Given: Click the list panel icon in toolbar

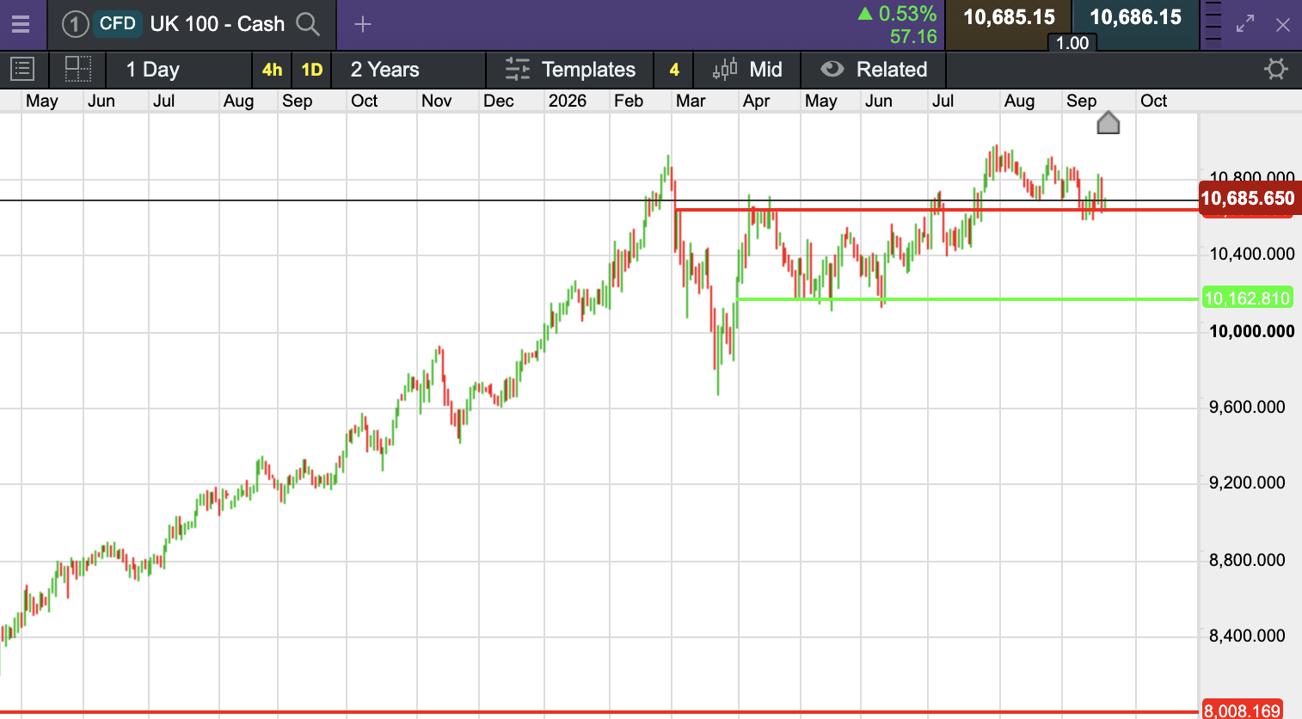Looking at the screenshot, I should coord(21,69).
